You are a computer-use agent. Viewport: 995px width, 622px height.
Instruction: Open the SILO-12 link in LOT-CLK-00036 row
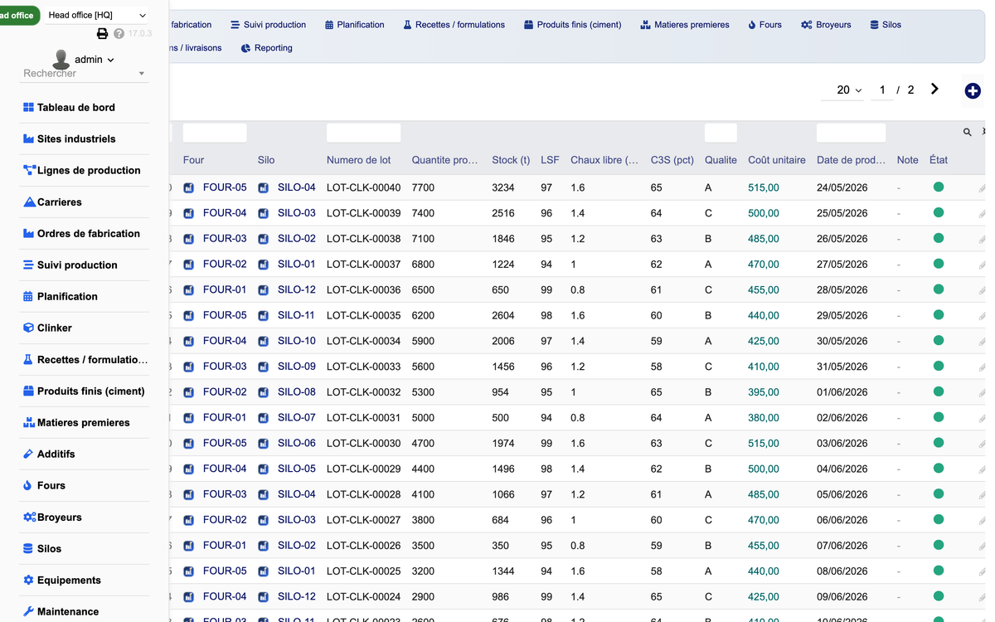tap(297, 289)
